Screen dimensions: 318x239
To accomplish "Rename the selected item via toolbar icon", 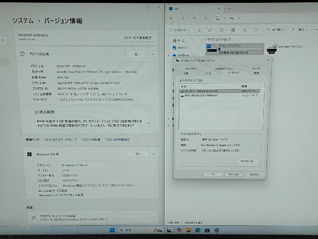I will pyautogui.click(x=233, y=30).
